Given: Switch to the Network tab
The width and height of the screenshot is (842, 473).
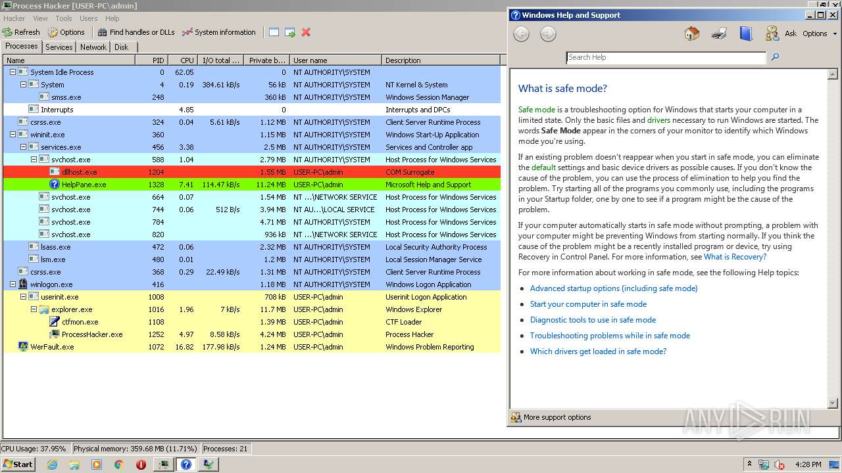Looking at the screenshot, I should [x=93, y=47].
